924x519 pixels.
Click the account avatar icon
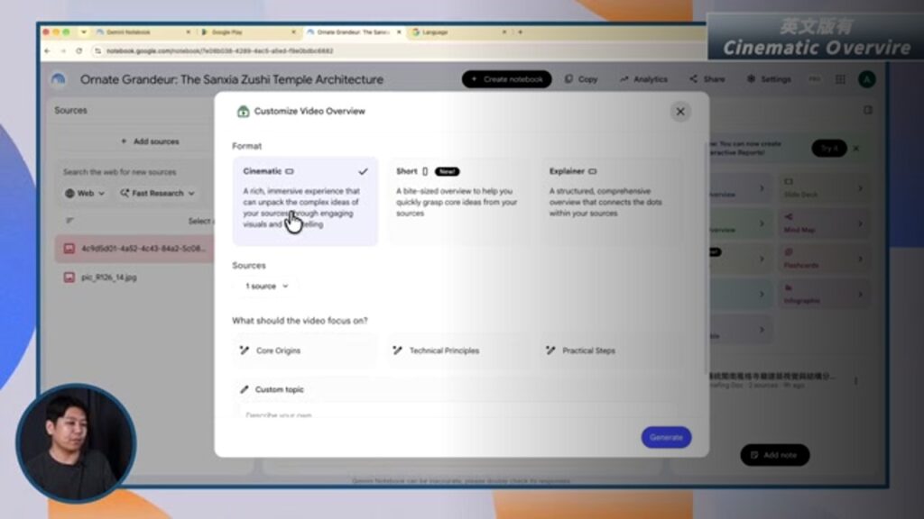pyautogui.click(x=867, y=79)
